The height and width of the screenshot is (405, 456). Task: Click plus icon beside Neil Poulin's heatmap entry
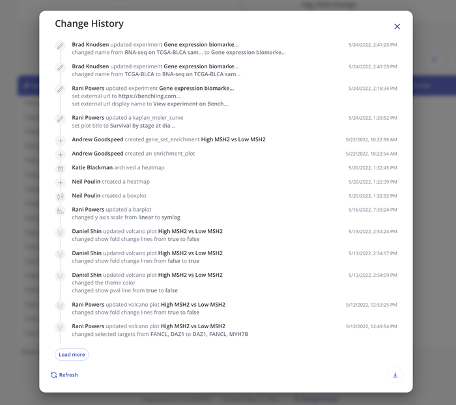point(60,182)
